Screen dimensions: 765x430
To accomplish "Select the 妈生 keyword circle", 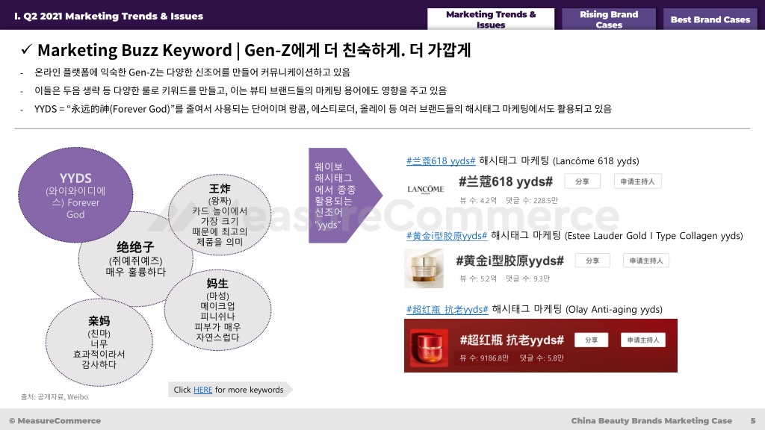I will coord(217,310).
